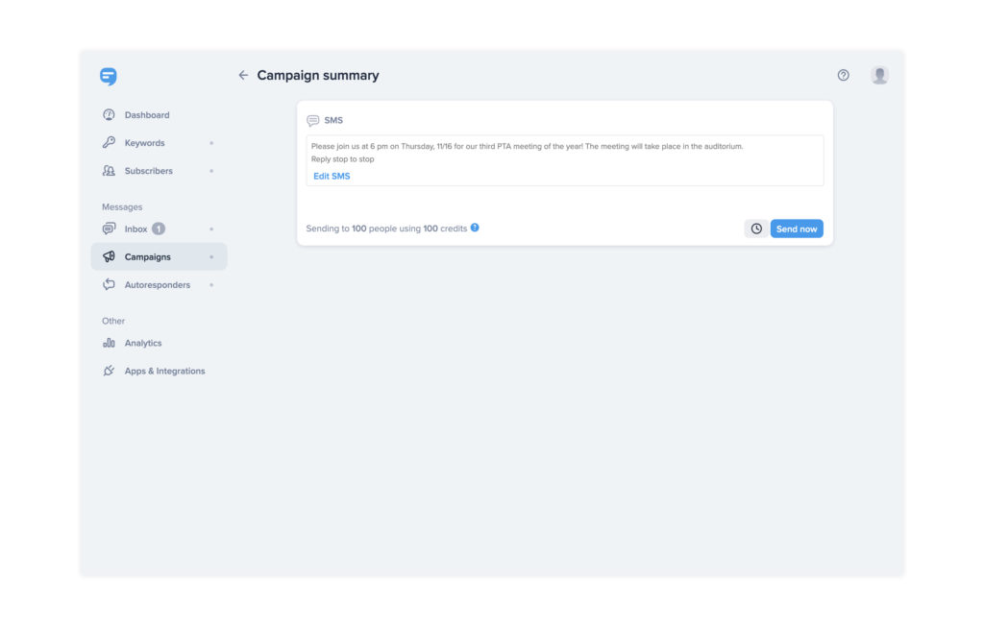
Task: Click the SMS message text box
Action: [565, 160]
